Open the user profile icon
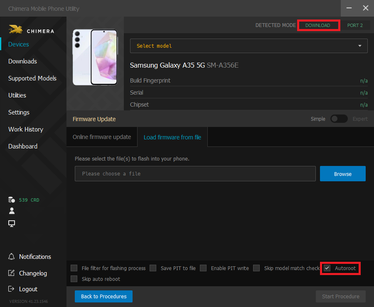 (12, 211)
